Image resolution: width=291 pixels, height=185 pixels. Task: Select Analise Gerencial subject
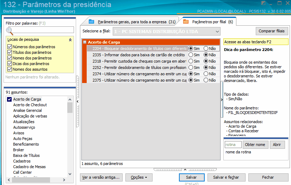click(x=27, y=110)
